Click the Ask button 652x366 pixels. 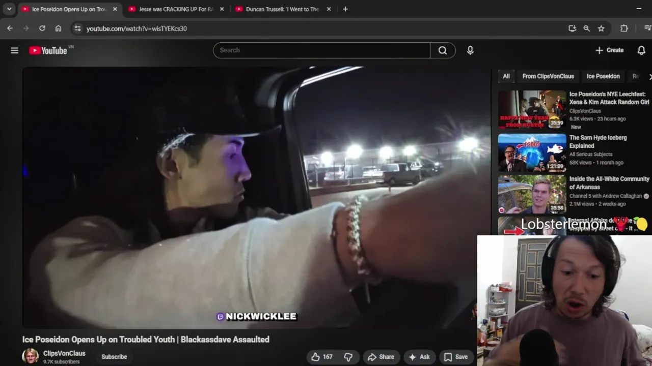[419, 357]
